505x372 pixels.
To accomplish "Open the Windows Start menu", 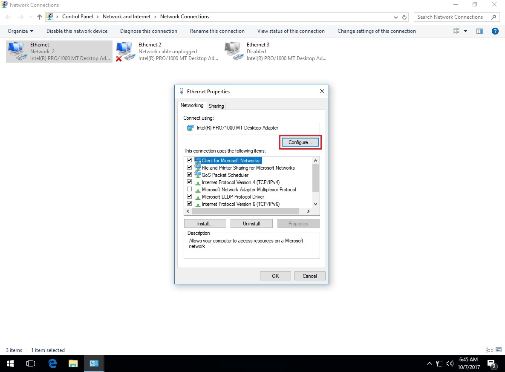I will click(x=10, y=363).
